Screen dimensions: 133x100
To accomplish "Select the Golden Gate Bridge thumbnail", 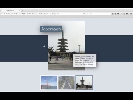I will coord(49,83).
